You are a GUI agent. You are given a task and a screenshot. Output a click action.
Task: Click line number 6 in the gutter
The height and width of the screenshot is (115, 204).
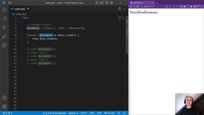[16, 35]
